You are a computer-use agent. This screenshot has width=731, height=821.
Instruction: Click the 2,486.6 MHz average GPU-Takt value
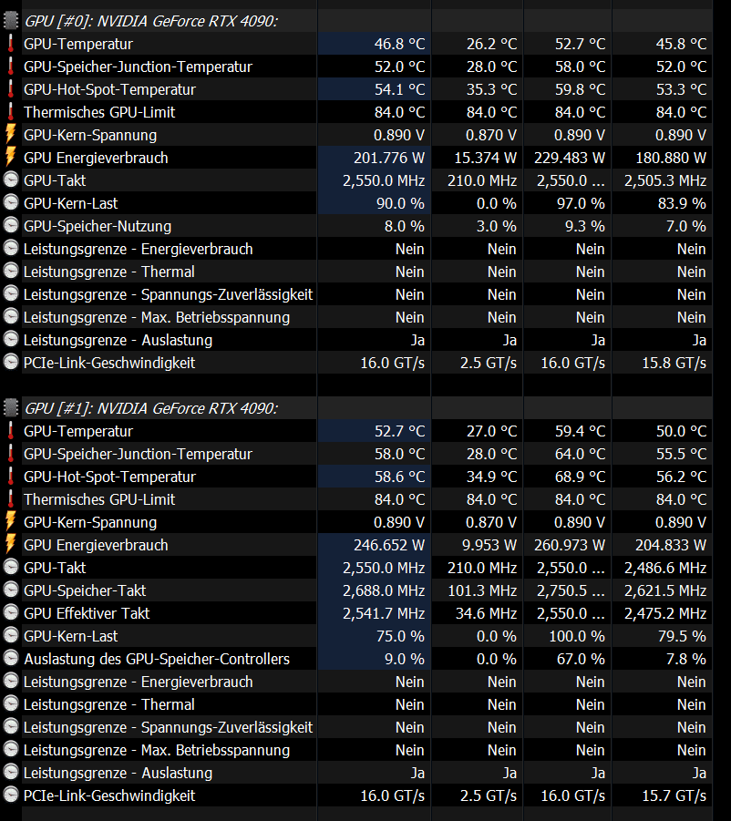tap(665, 568)
